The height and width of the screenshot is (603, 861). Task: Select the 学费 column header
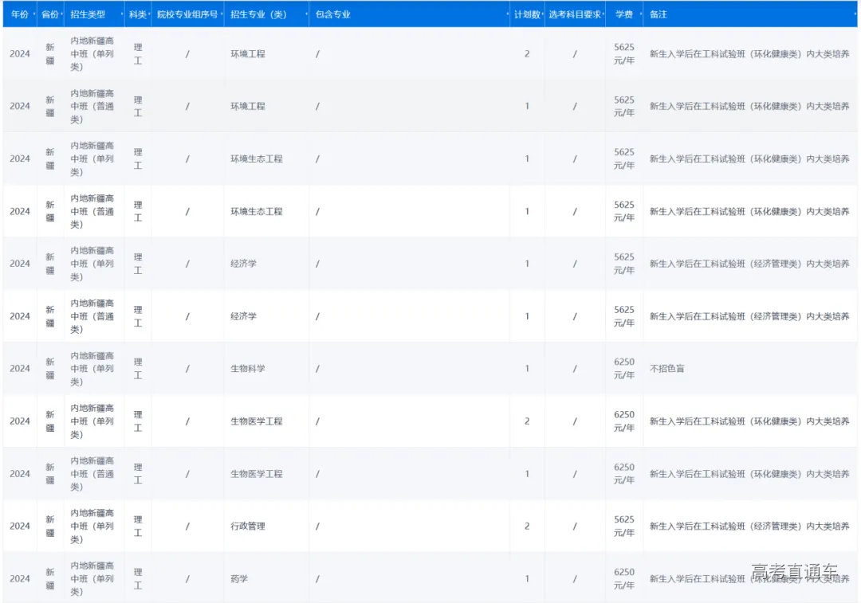click(x=623, y=14)
